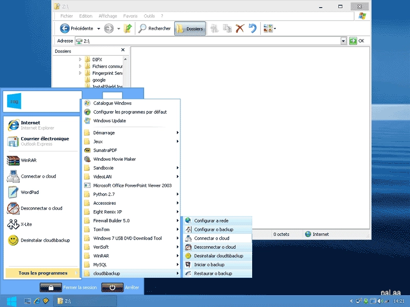
Task: Click the red X delete icon in toolbar
Action: (x=239, y=28)
